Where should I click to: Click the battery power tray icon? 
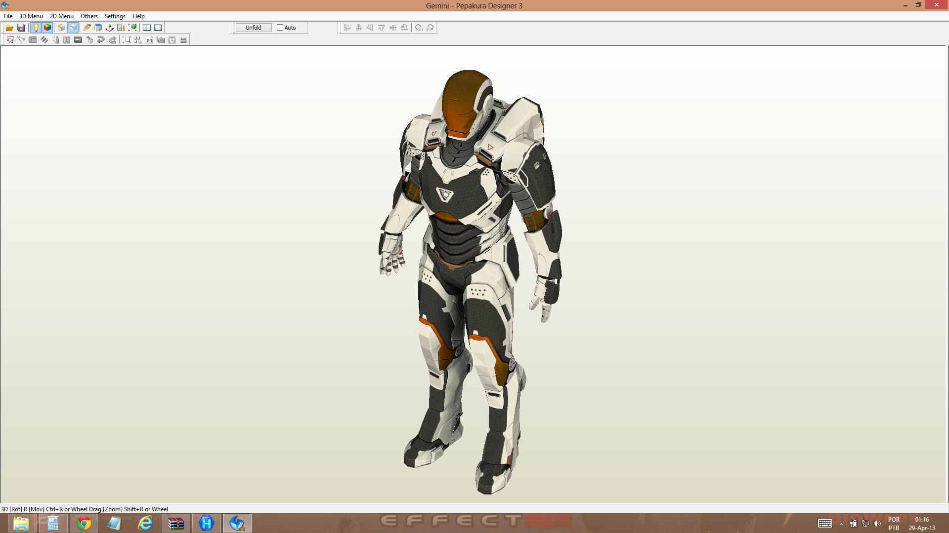click(x=854, y=524)
